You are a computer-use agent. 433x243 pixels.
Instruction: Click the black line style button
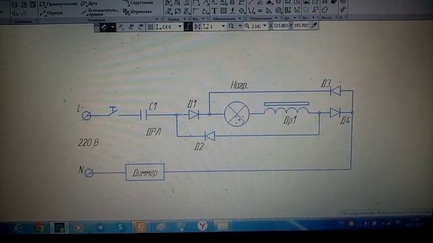[104, 27]
